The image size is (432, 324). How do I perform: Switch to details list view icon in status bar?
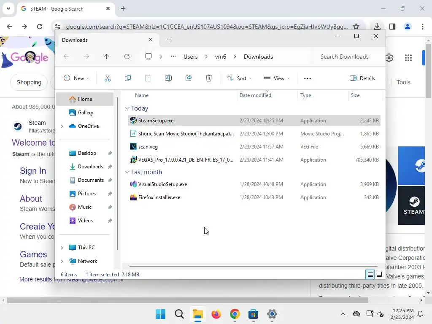tap(370, 274)
